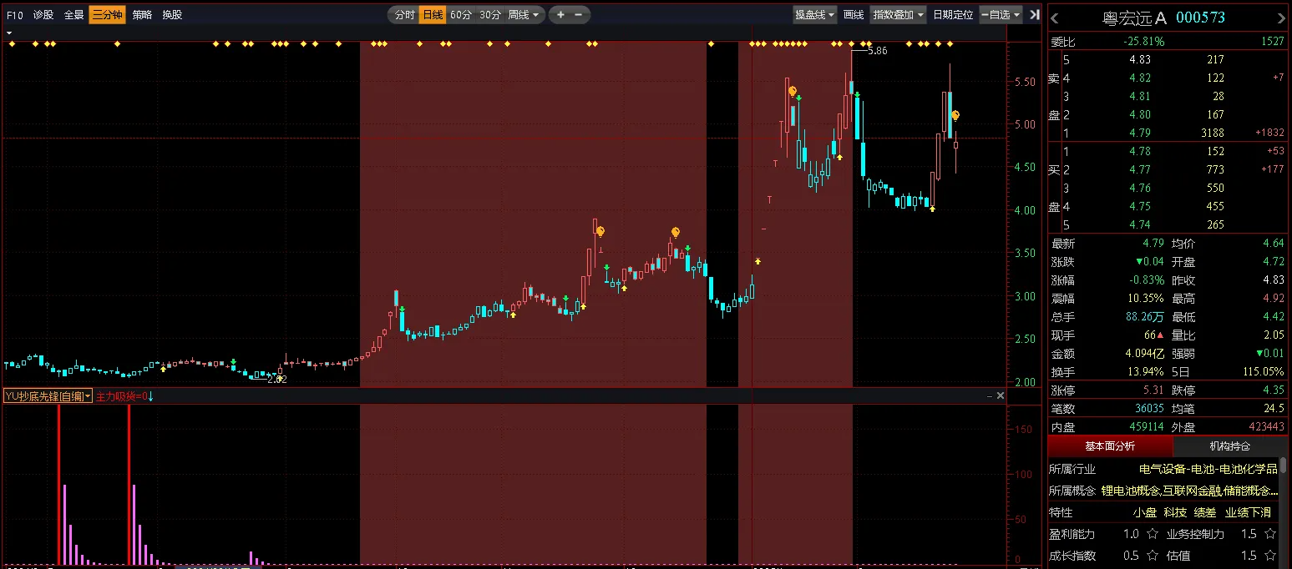
Task: Select the 30分 period
Action: [x=490, y=15]
